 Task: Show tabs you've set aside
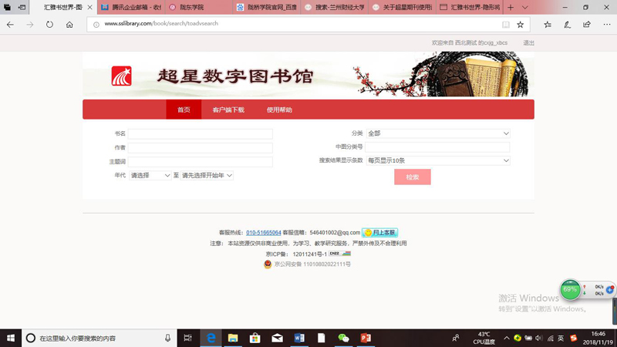tap(7, 7)
